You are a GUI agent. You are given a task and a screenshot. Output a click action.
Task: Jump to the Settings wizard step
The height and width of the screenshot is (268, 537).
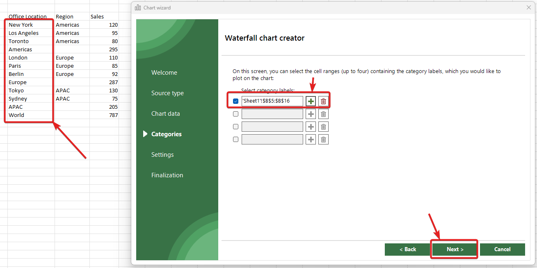162,155
